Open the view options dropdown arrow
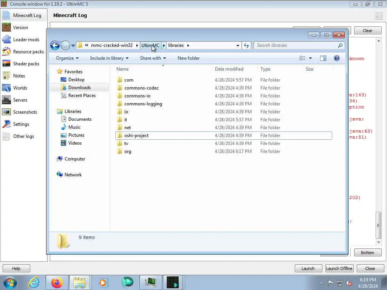The height and width of the screenshot is (290, 387). [311, 58]
